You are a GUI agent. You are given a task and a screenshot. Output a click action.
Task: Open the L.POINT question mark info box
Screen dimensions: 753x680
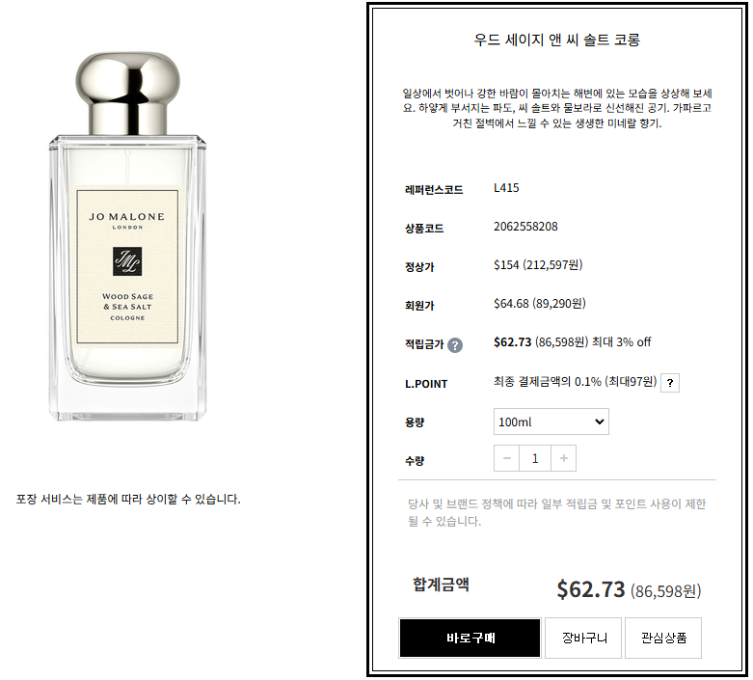[670, 383]
